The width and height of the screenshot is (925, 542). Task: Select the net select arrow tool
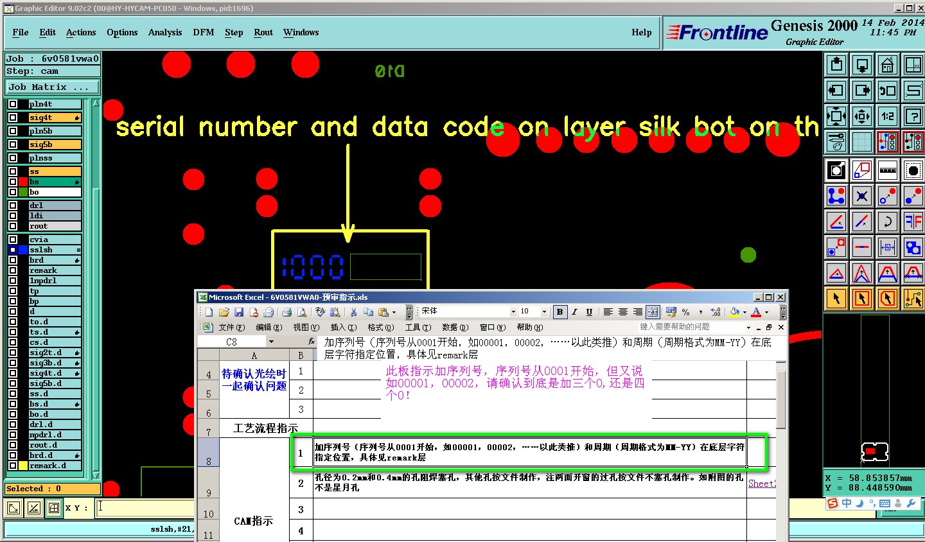913,299
